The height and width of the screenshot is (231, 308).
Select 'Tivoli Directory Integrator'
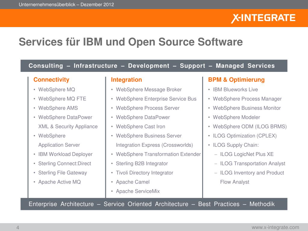[145, 173]
